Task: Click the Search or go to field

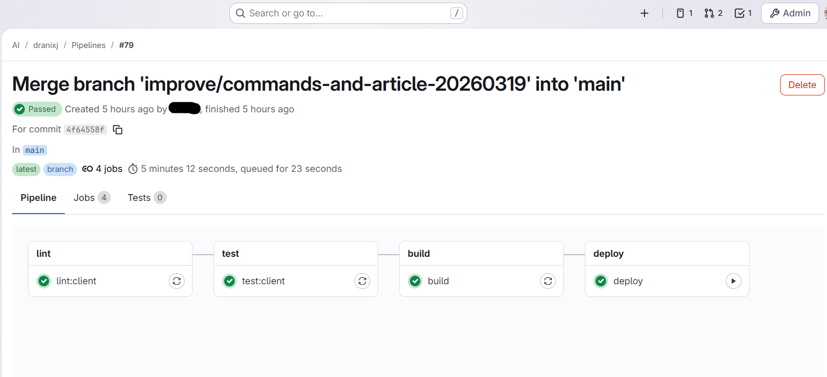Action: click(348, 13)
